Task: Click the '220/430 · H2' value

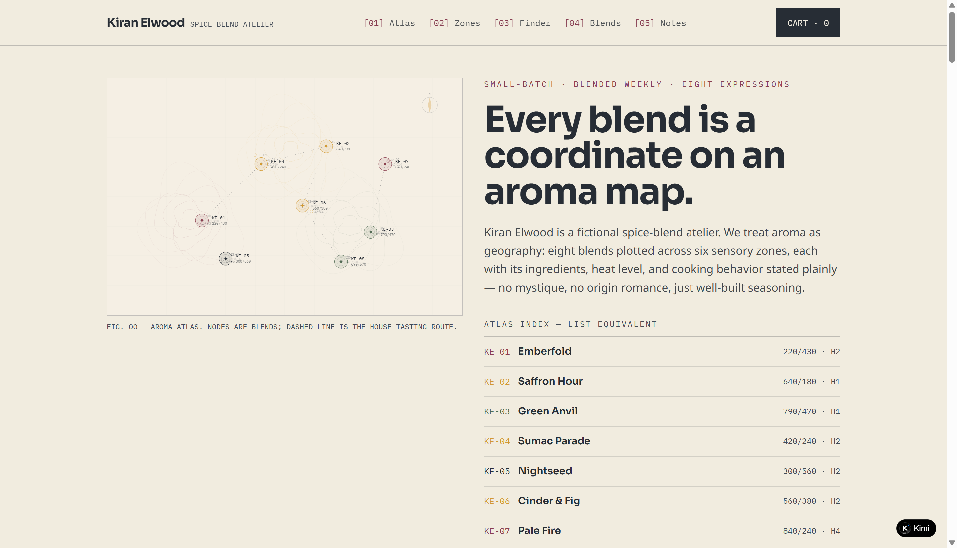Action: (811, 351)
